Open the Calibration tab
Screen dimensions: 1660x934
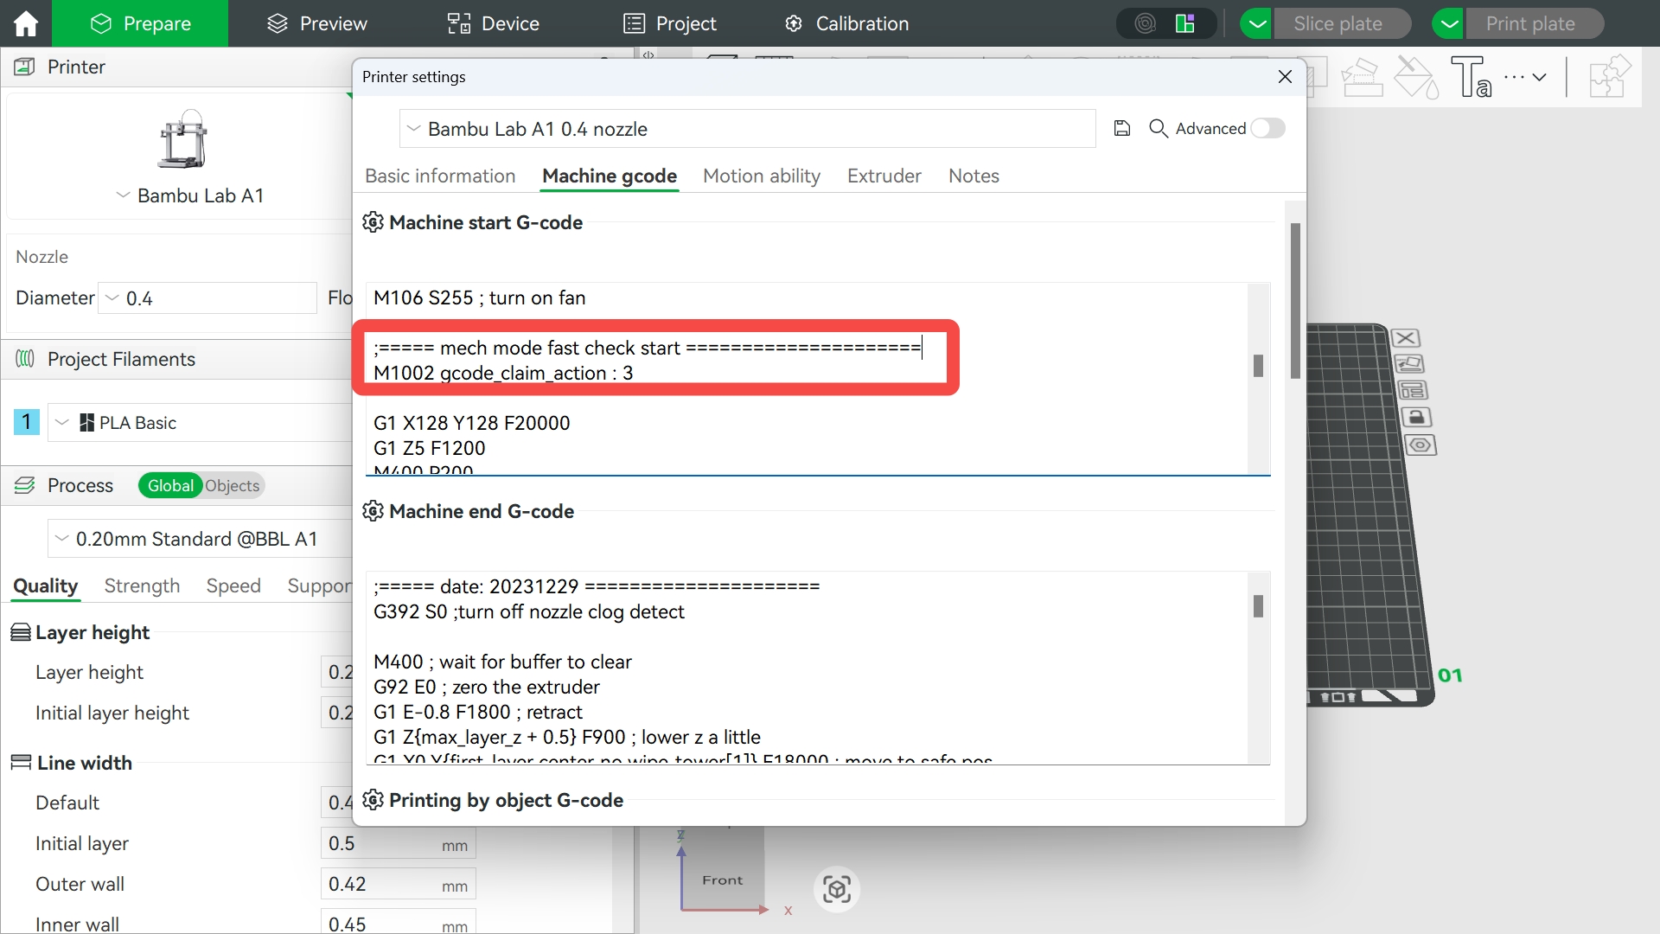pyautogui.click(x=846, y=23)
